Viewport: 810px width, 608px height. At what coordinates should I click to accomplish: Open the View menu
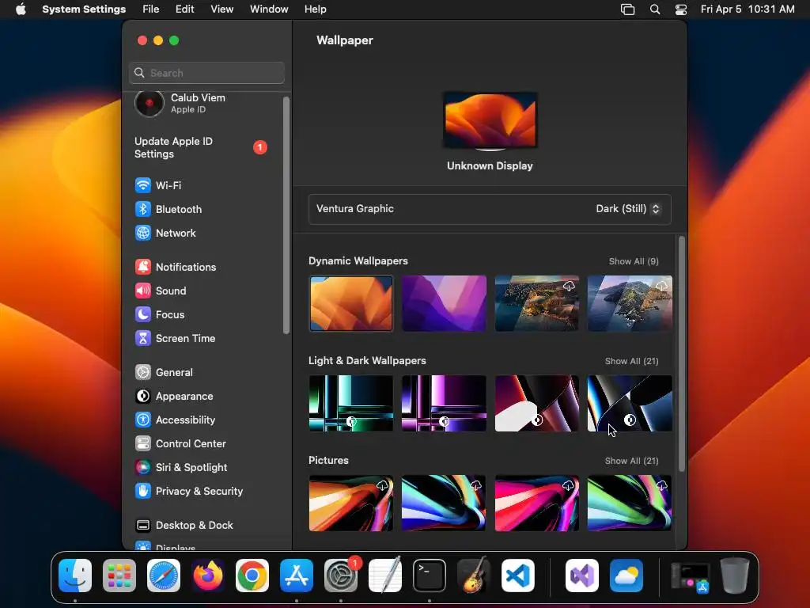tap(222, 9)
